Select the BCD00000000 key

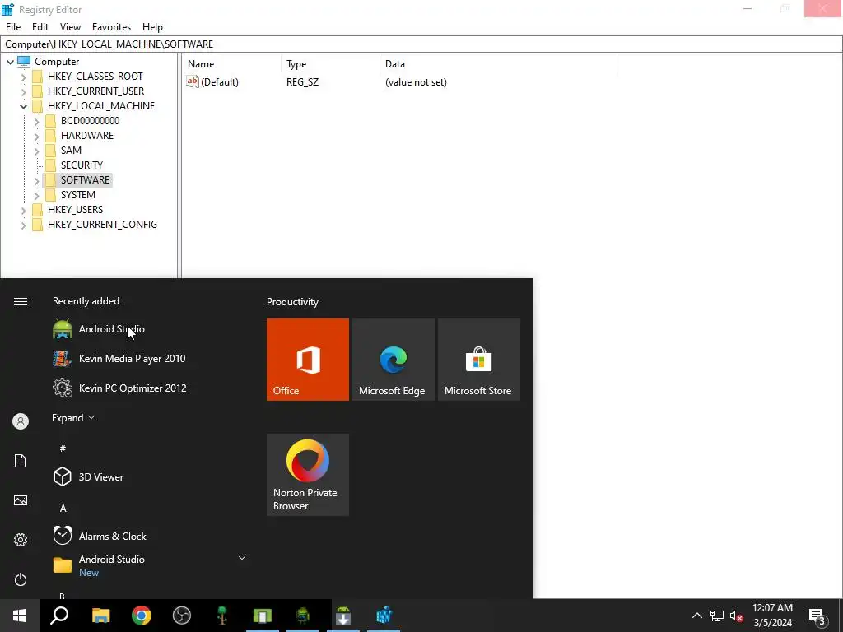point(90,121)
